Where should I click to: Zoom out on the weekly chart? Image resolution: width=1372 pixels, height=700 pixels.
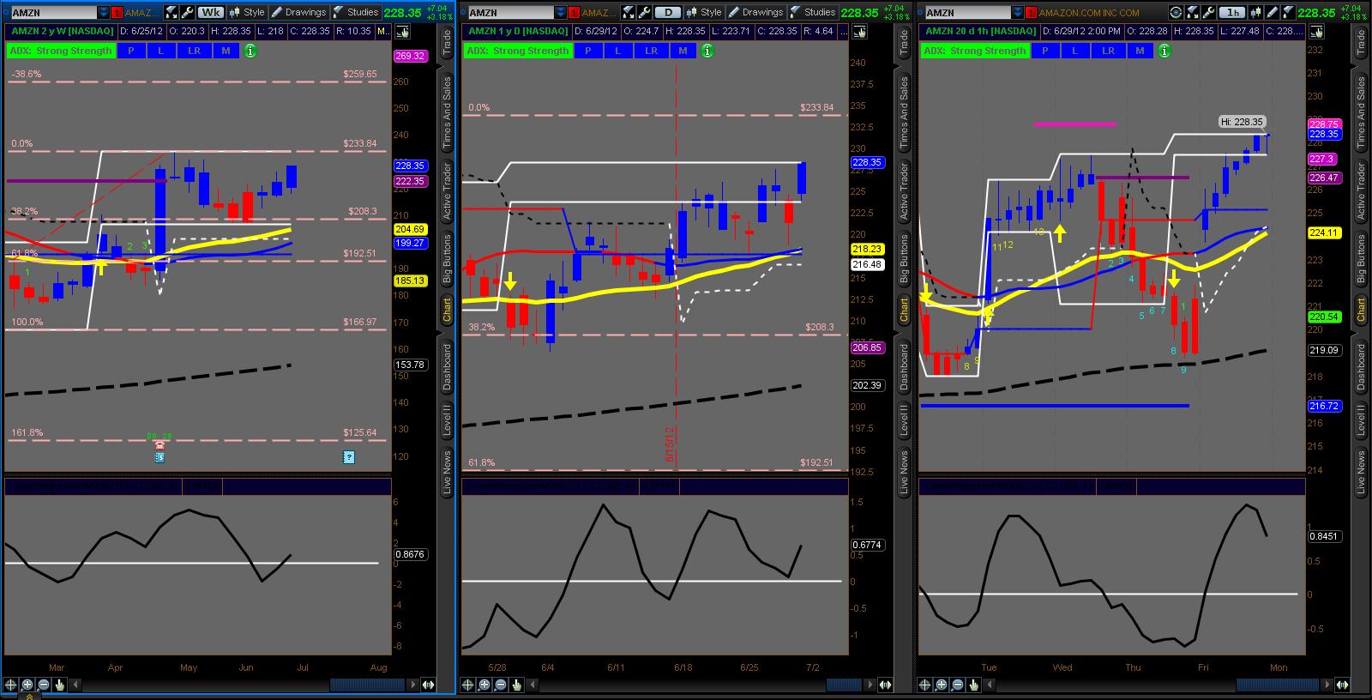coord(44,685)
